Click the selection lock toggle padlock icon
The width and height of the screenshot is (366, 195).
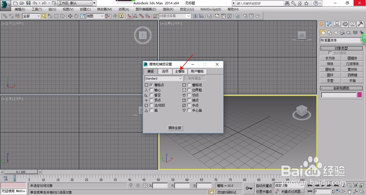pos(138,185)
